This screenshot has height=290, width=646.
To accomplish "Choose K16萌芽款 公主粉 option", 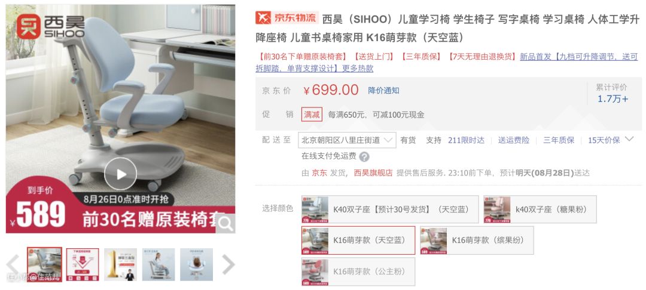I will (x=358, y=272).
